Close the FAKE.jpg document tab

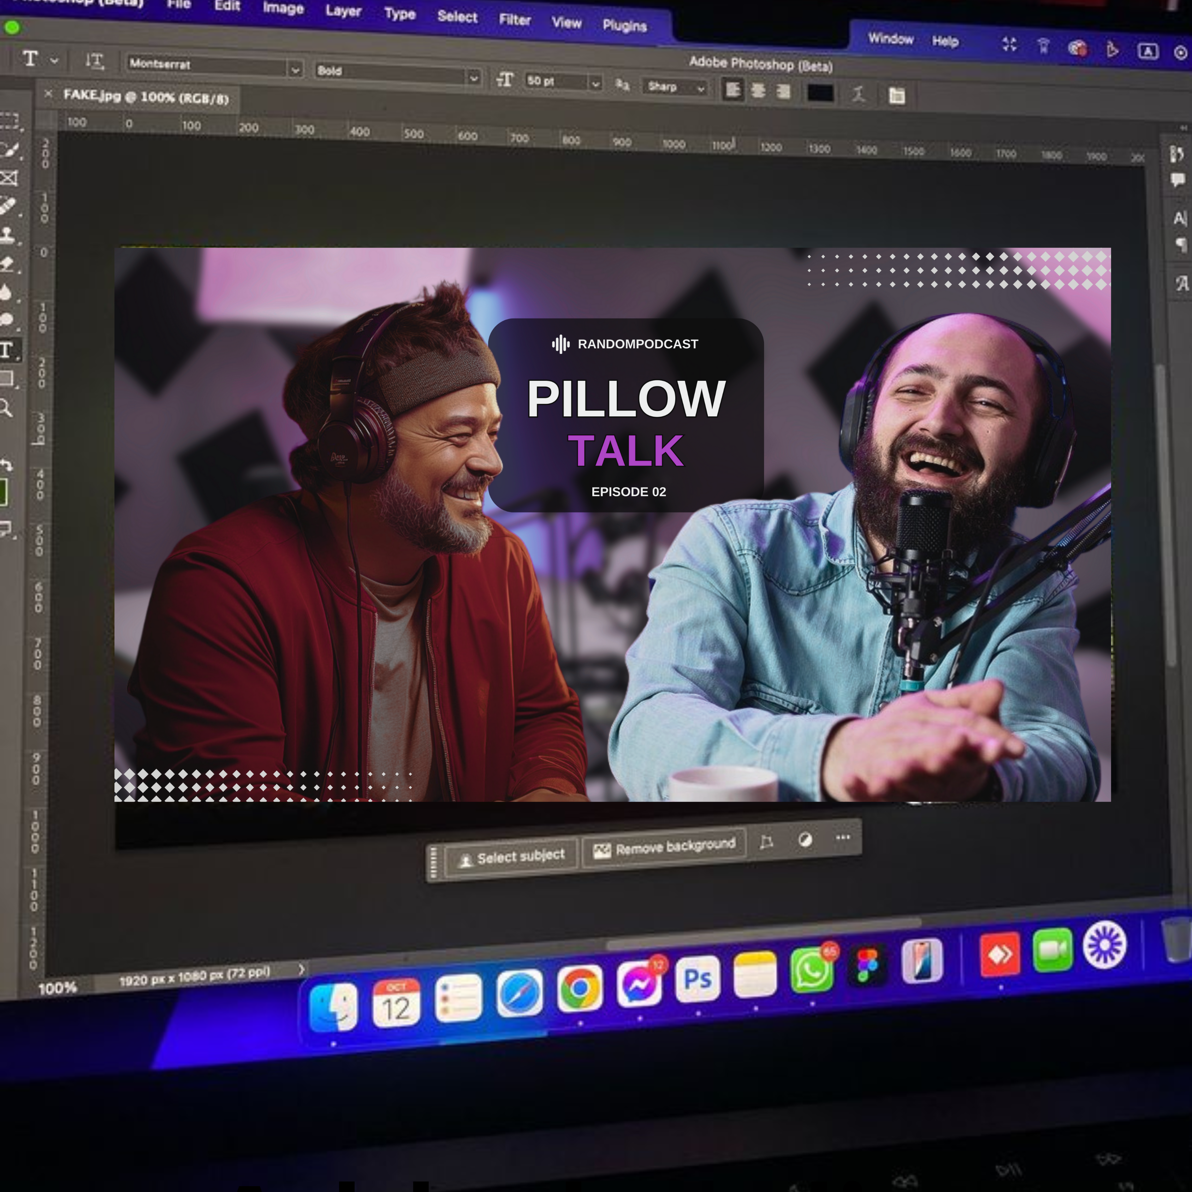[x=48, y=93]
